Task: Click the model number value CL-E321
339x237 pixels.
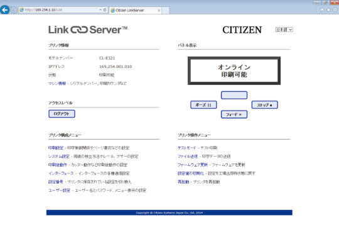Action: coord(107,58)
